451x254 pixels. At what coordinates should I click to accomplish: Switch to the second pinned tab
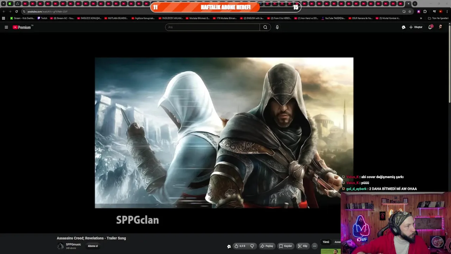(x=18, y=4)
